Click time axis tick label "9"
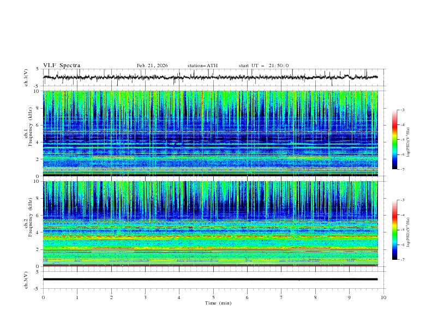The image size is (432, 334). [x=349, y=297]
